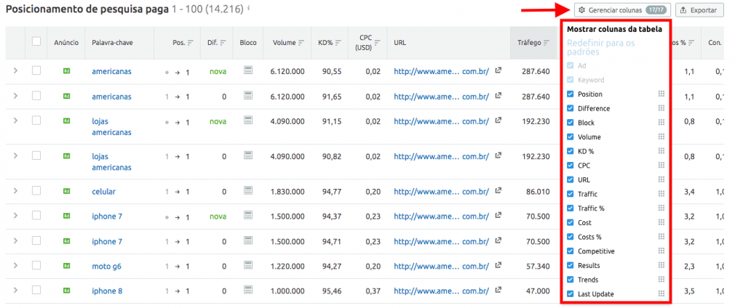The height and width of the screenshot is (308, 735).
Task: Toggle the URL column checkbox
Action: (570, 179)
